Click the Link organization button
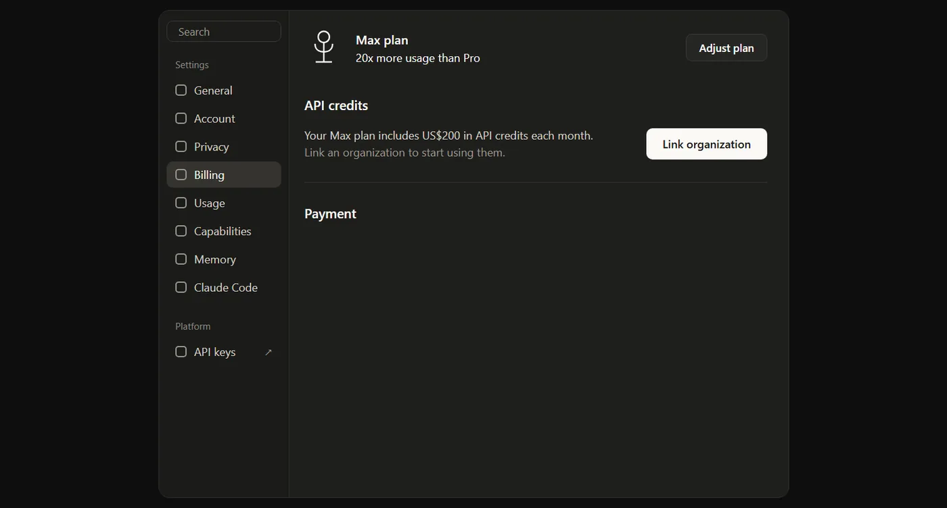Screen dimensions: 947x508 tap(707, 144)
